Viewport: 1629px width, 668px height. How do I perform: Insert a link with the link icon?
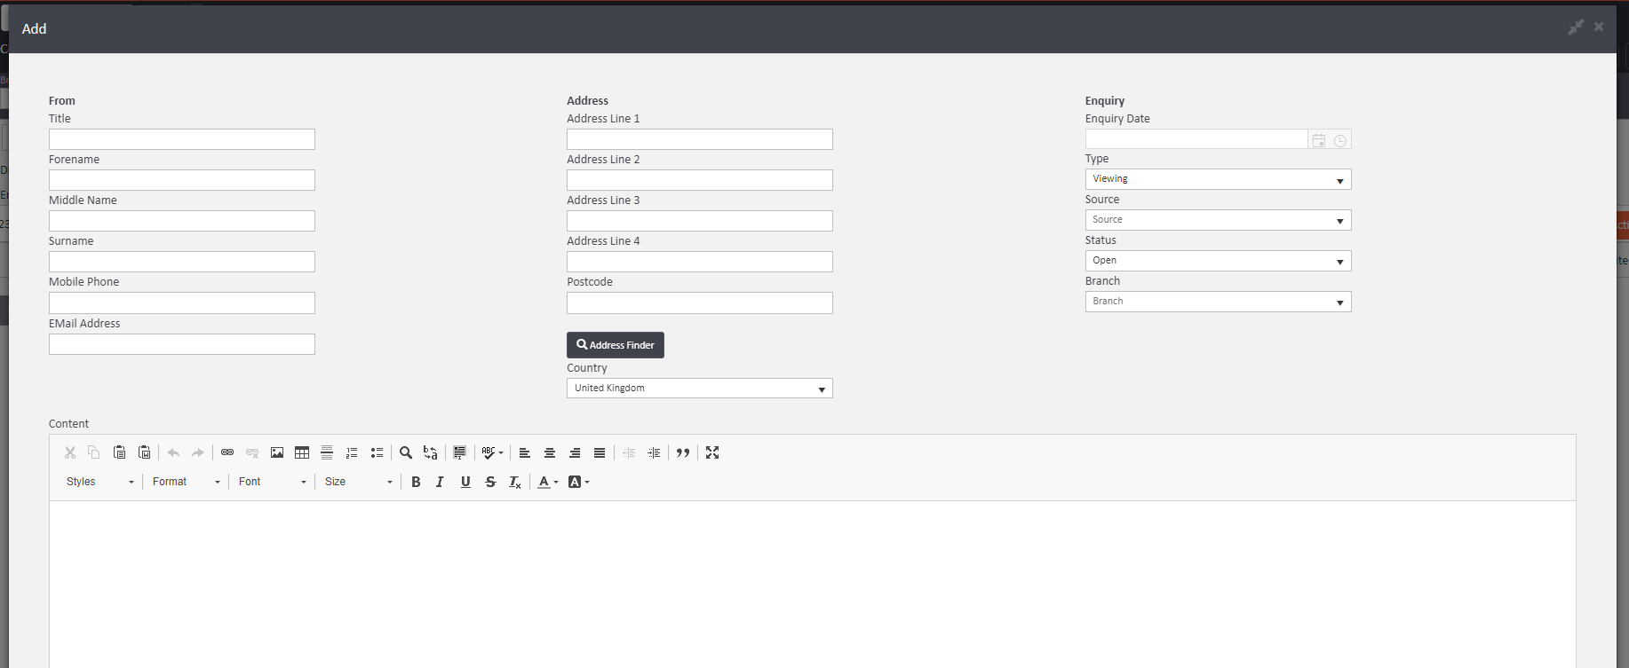pos(227,452)
